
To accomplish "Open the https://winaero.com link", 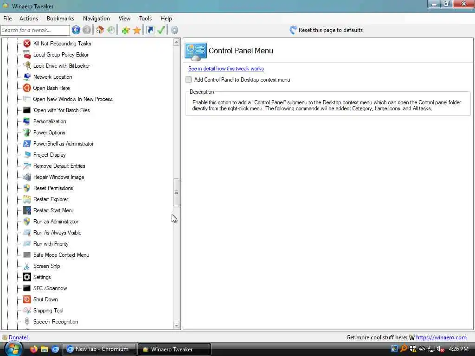I will 441,337.
